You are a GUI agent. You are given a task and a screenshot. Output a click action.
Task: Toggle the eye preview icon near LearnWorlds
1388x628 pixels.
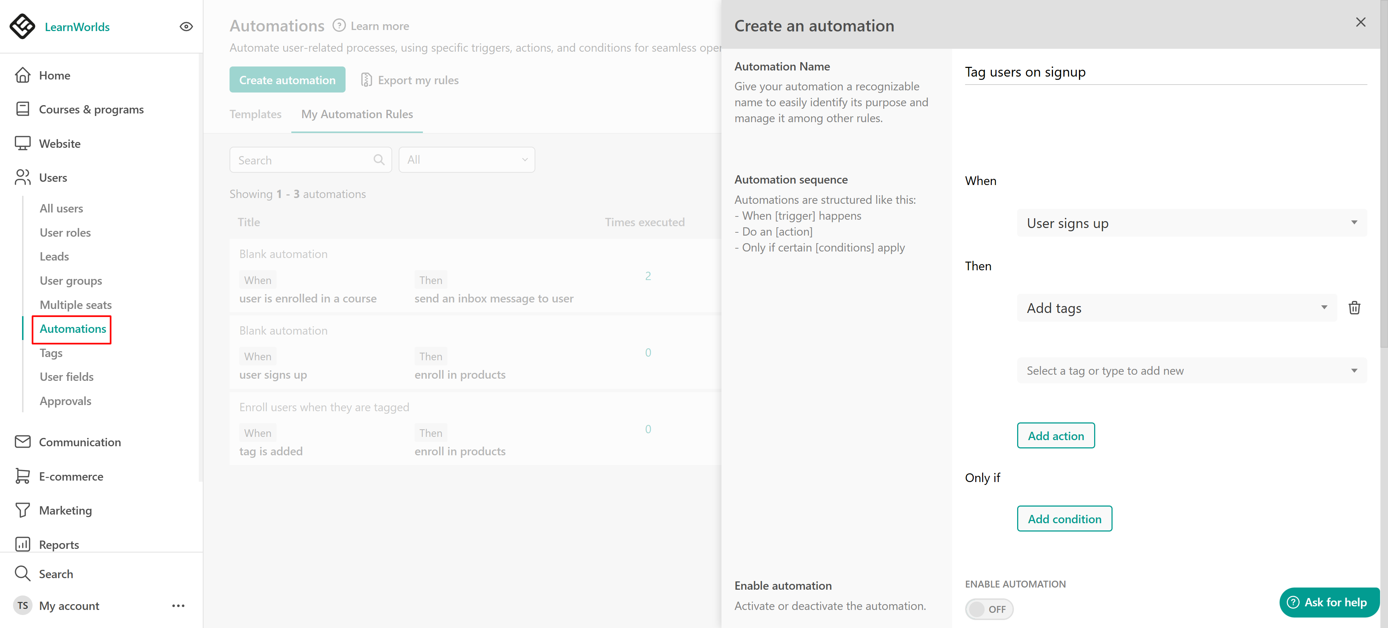(186, 26)
